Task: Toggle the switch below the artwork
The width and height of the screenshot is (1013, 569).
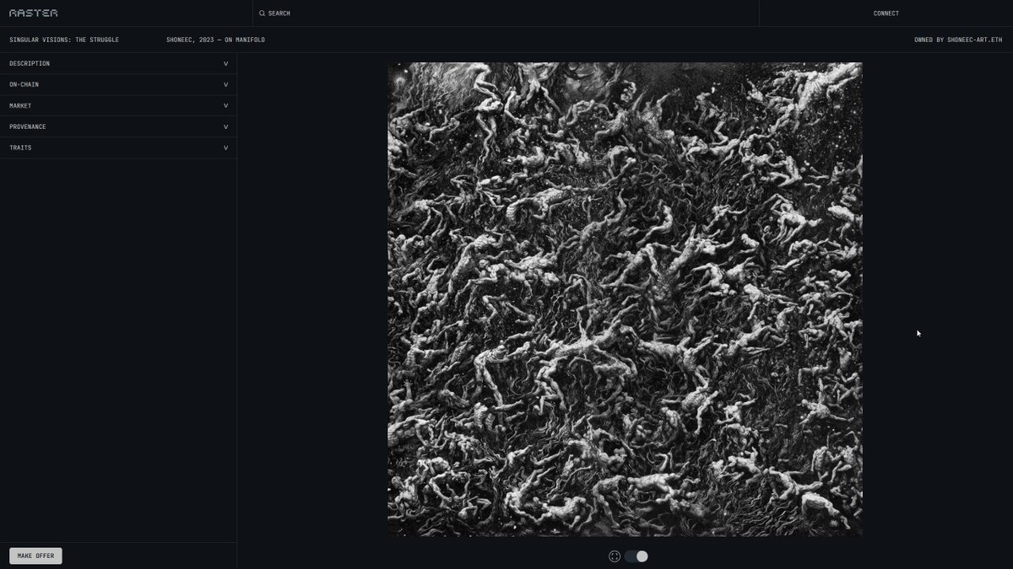Action: pos(637,556)
